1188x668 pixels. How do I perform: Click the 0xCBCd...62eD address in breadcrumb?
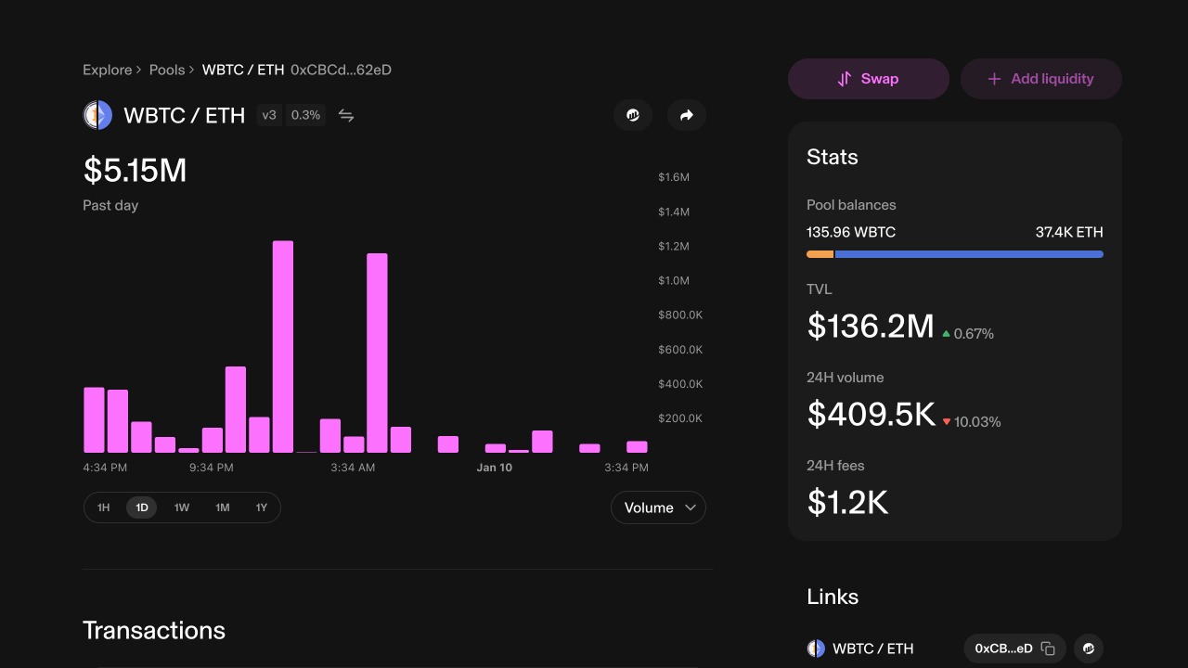click(341, 70)
